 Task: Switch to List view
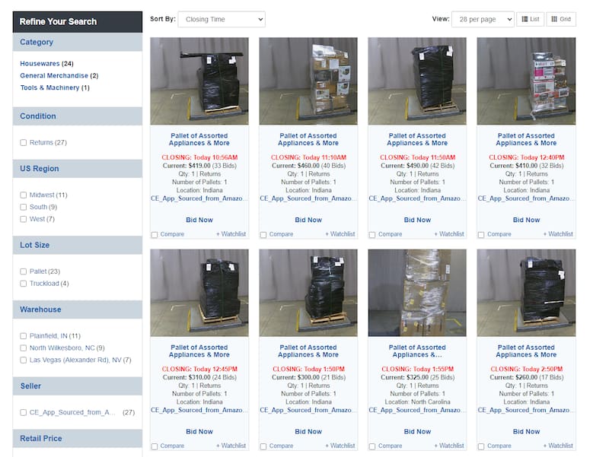pyautogui.click(x=530, y=19)
